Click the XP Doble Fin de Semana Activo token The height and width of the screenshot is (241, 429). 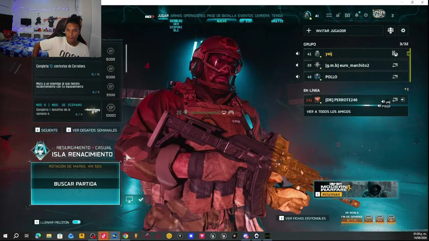(x=352, y=217)
